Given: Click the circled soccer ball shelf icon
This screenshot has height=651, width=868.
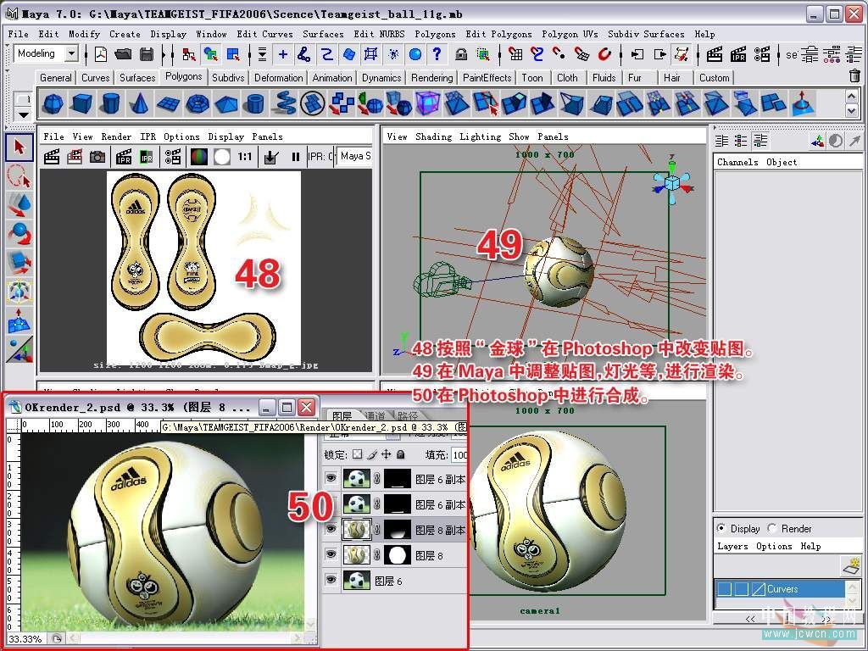Looking at the screenshot, I should 312,103.
